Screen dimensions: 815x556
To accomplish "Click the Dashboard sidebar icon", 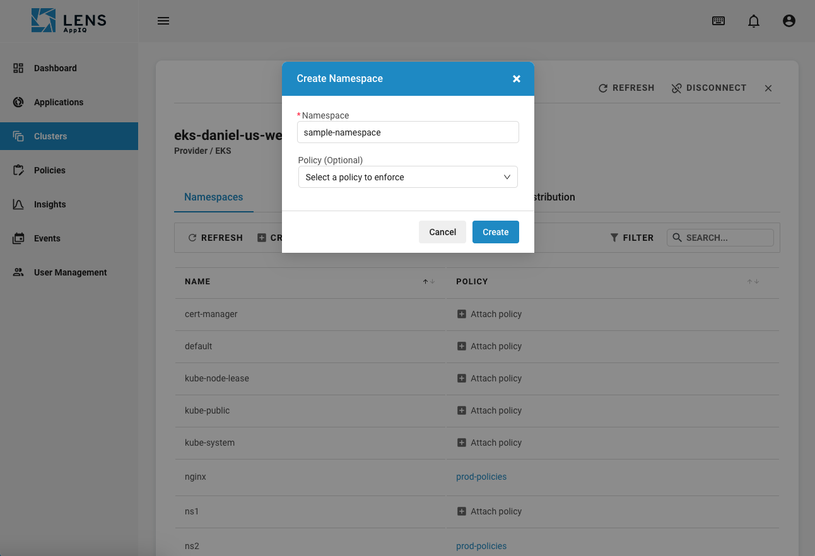I will coord(18,68).
